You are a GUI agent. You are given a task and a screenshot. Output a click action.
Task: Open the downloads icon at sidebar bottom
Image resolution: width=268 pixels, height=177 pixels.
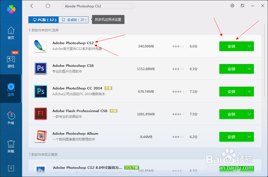click(x=11, y=168)
